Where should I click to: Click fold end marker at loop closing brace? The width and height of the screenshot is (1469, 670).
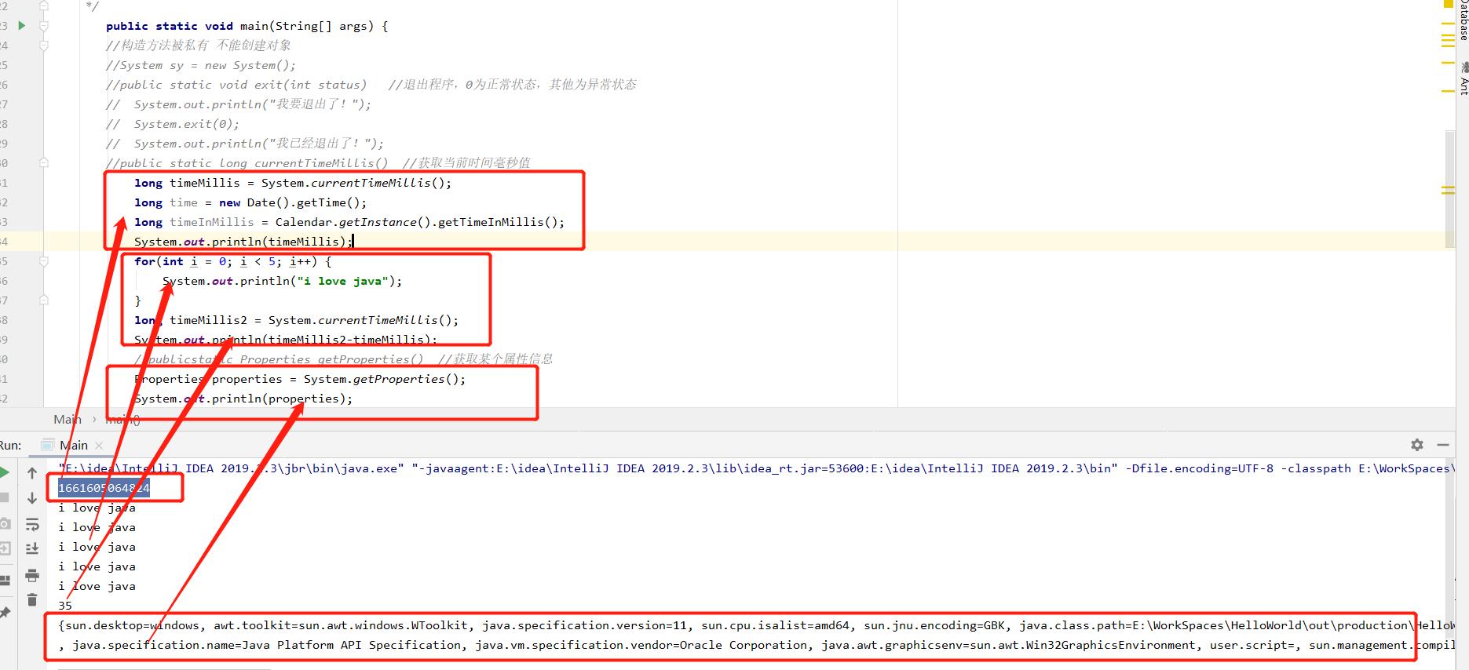pyautogui.click(x=44, y=300)
